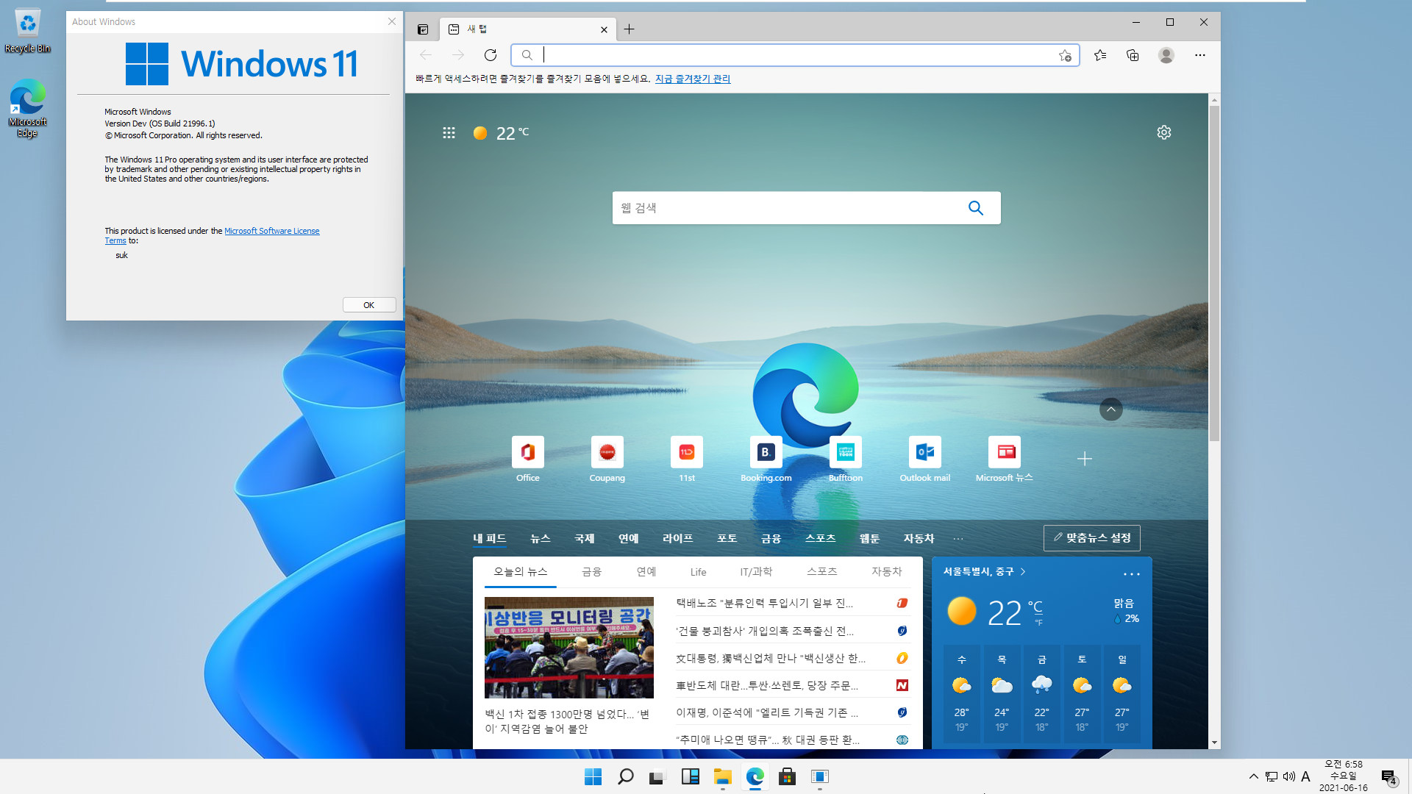The height and width of the screenshot is (794, 1412).
Task: Open the volume icon in system tray
Action: pyautogui.click(x=1288, y=776)
